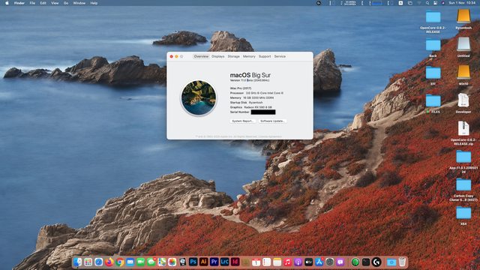
Task: Open the App Store dock icon
Action: (319, 262)
